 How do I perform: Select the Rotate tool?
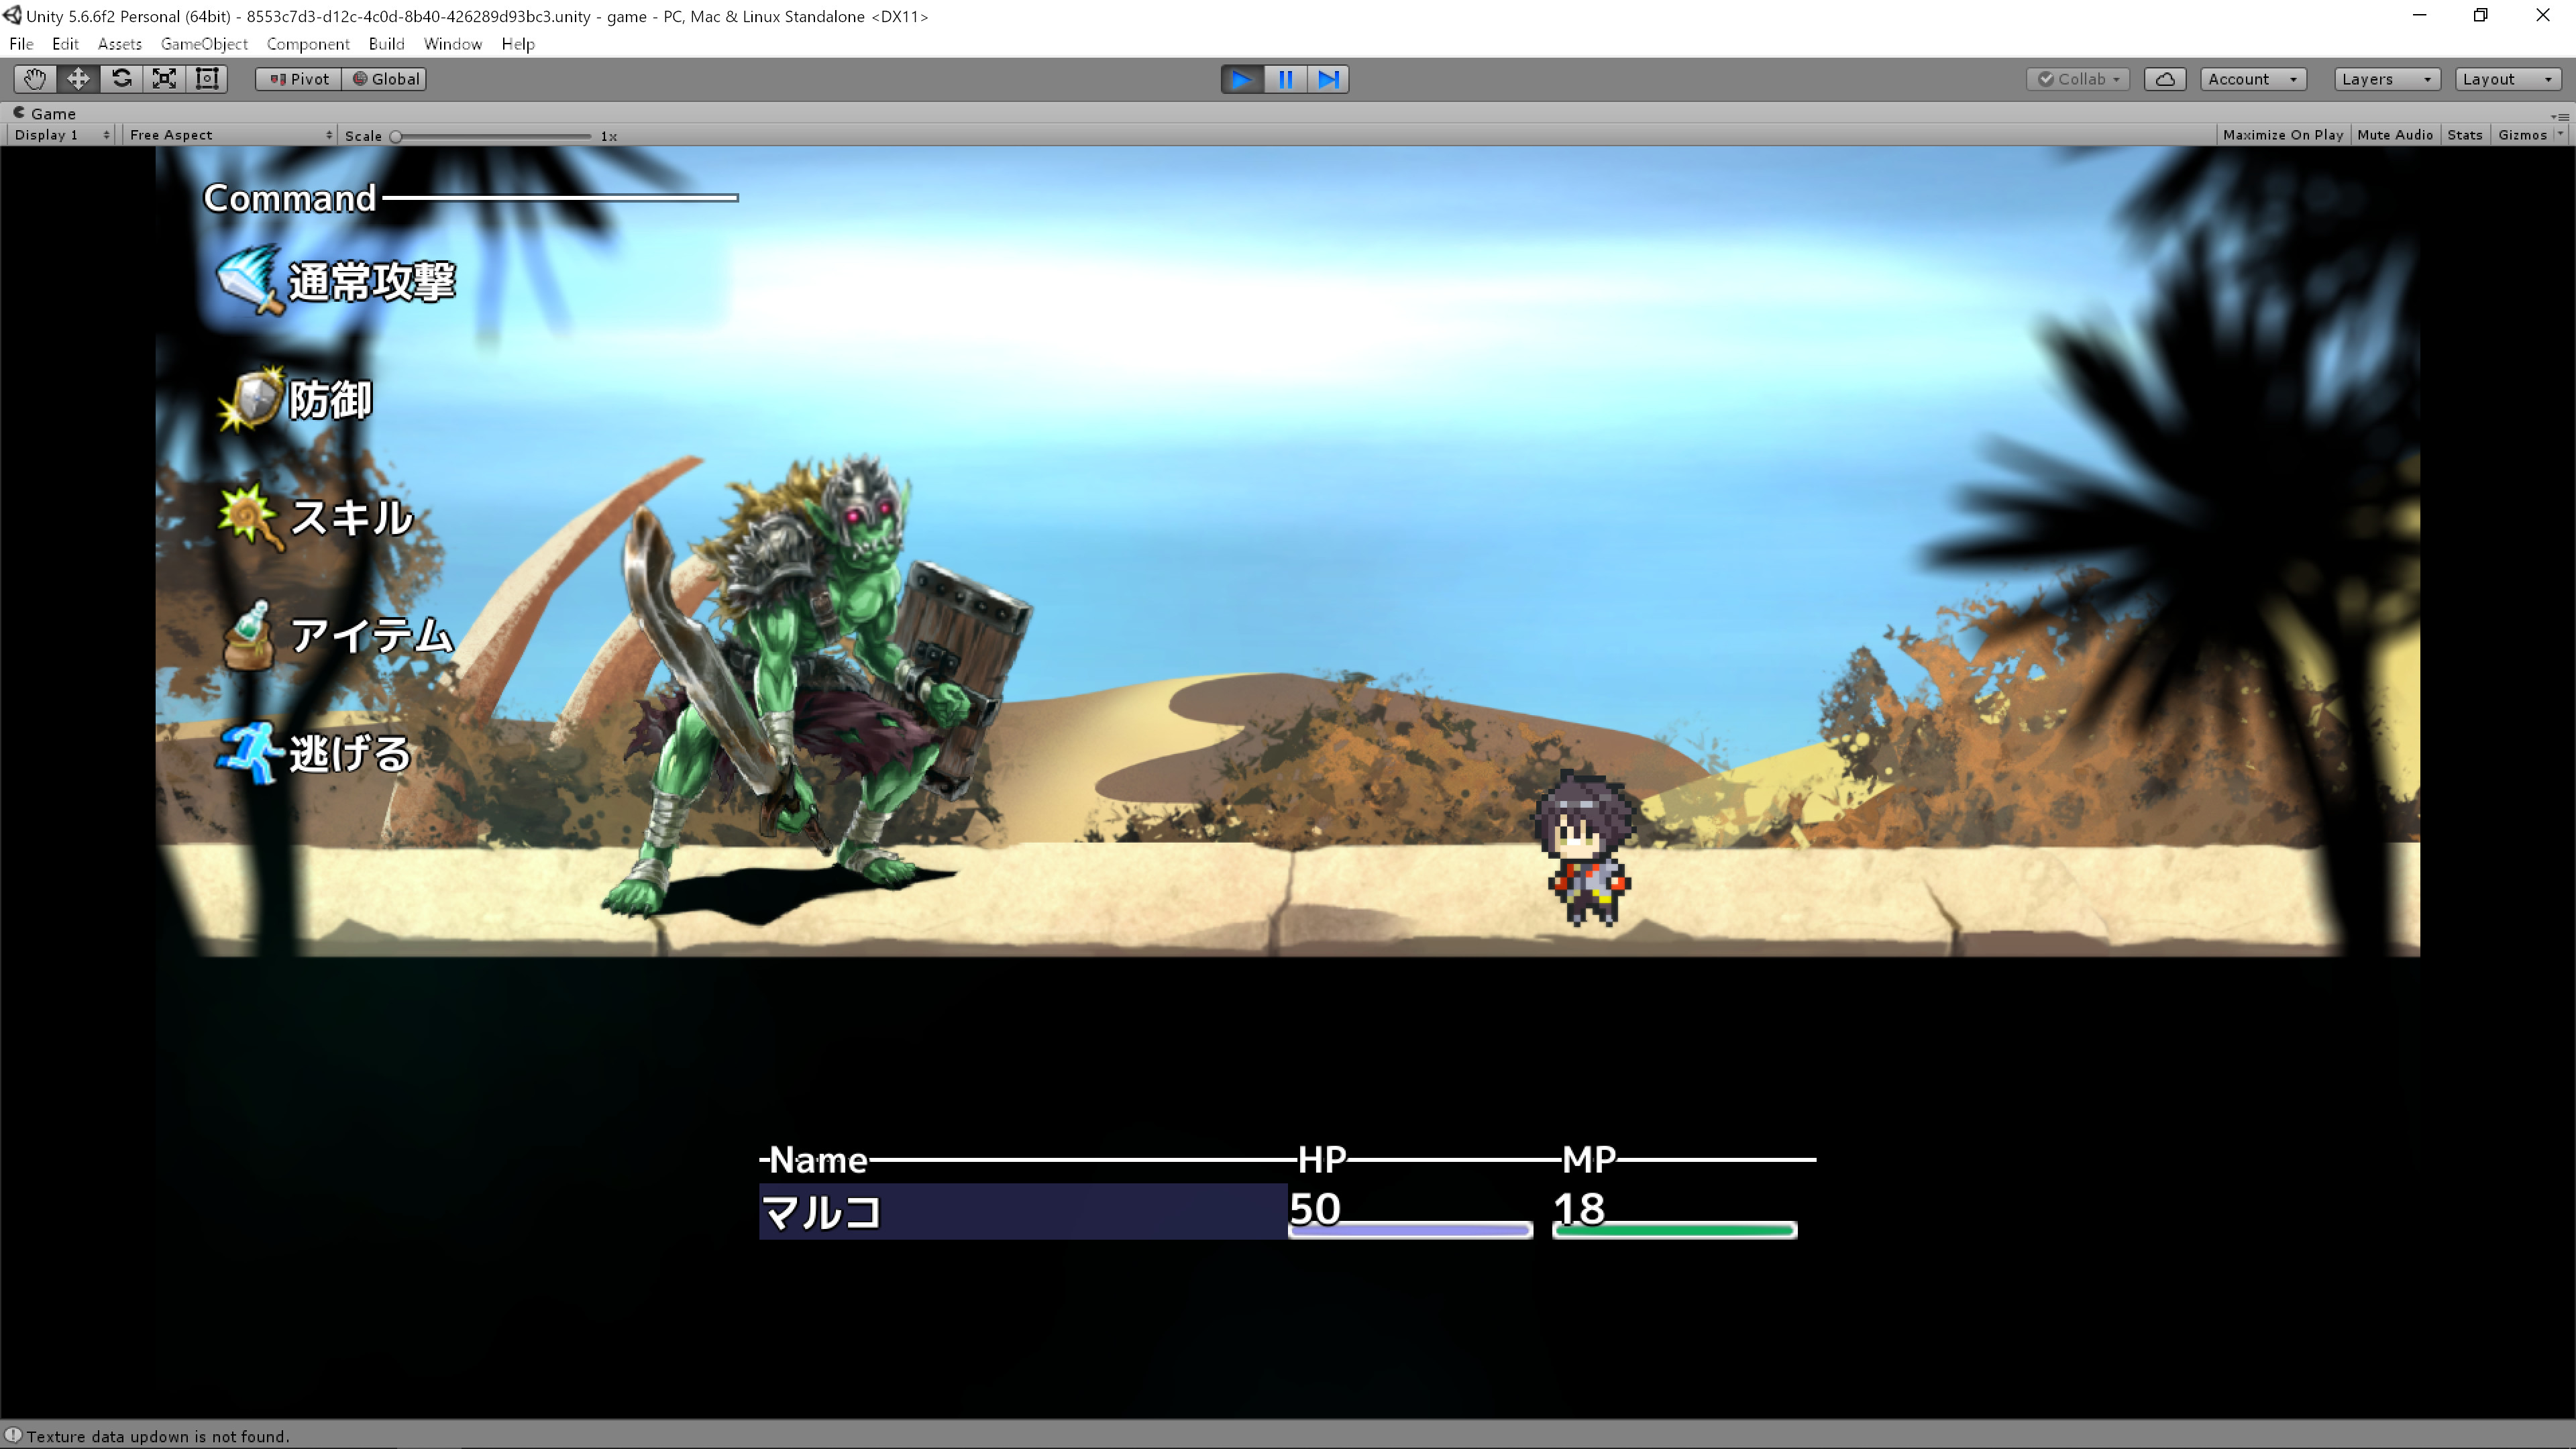click(121, 79)
